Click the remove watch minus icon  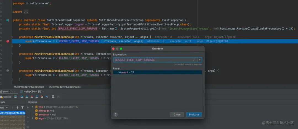pos(28,112)
